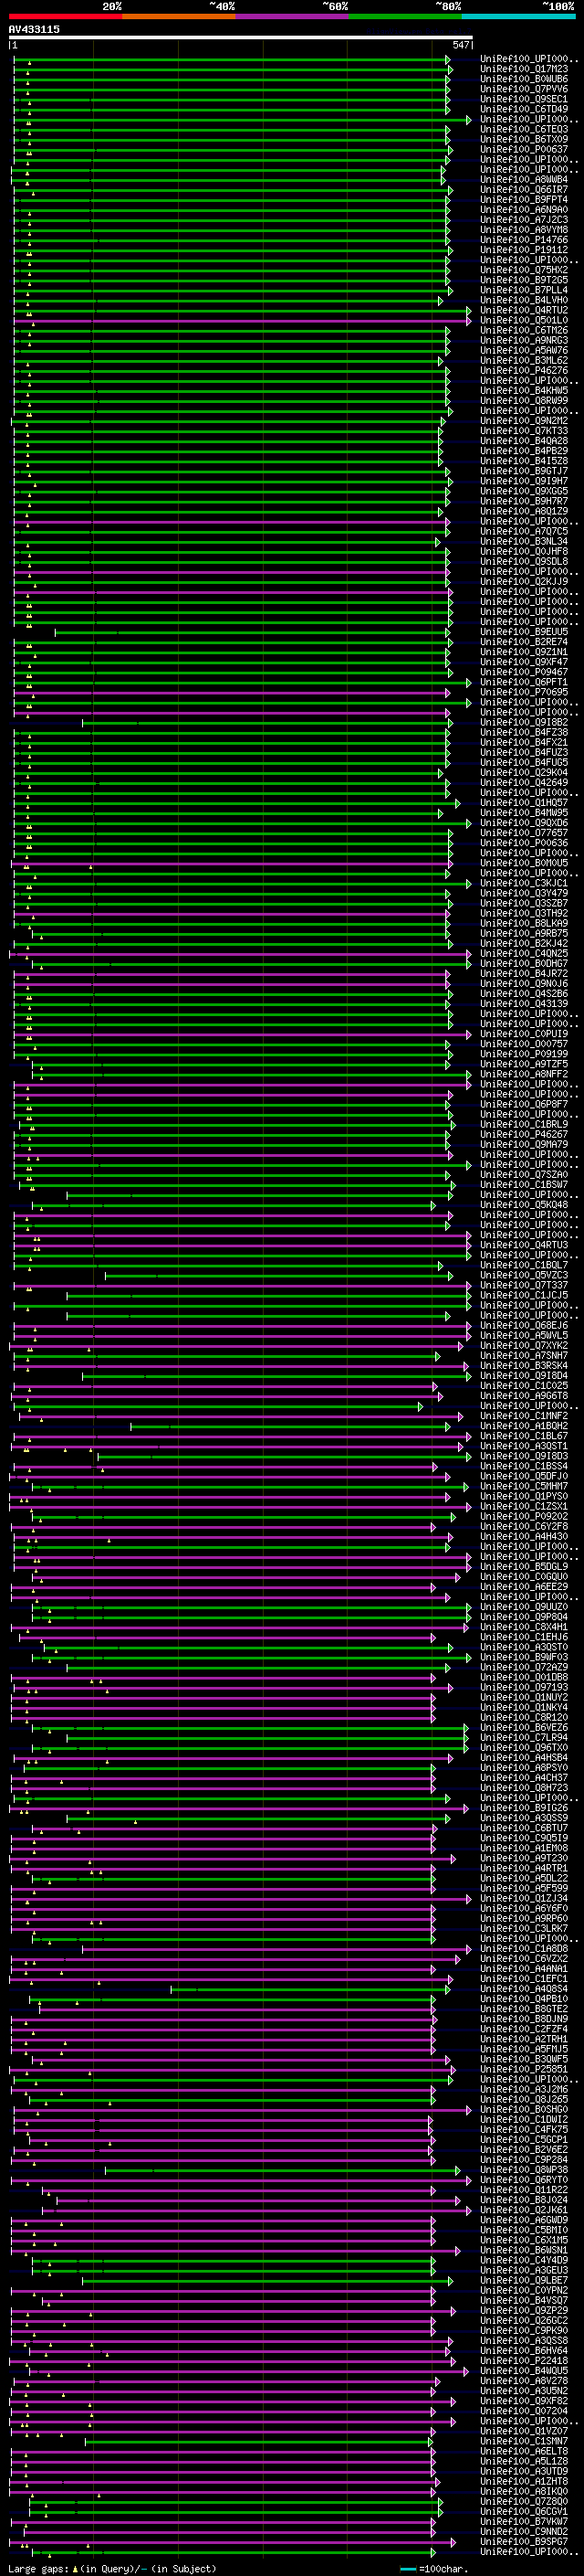Viewport: 584px width, 2576px height.
Task: Select the UniRef100_C6TEQ3 hit label
Action: point(524,130)
